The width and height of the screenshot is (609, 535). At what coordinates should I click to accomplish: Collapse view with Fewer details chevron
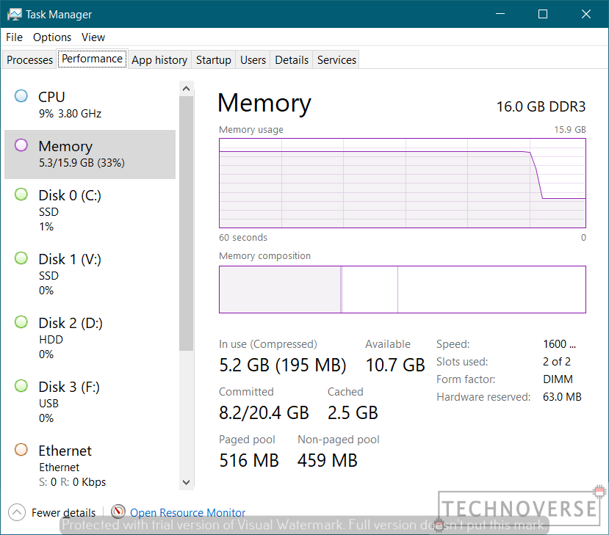coord(17,512)
